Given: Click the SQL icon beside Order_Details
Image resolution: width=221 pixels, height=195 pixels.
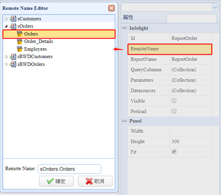Looking at the screenshot, I should (x=20, y=41).
